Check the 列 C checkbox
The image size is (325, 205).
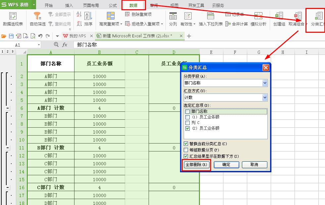(188, 123)
